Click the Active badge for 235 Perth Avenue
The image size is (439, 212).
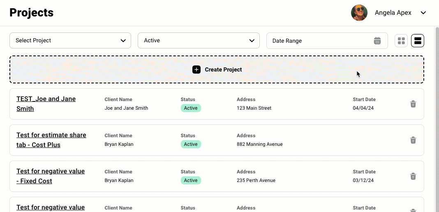(191, 180)
